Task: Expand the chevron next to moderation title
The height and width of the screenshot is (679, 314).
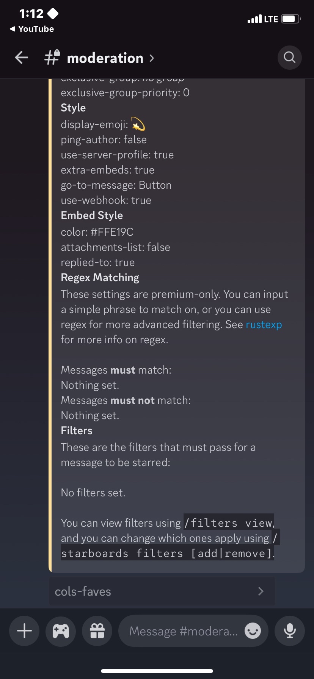Action: 152,58
